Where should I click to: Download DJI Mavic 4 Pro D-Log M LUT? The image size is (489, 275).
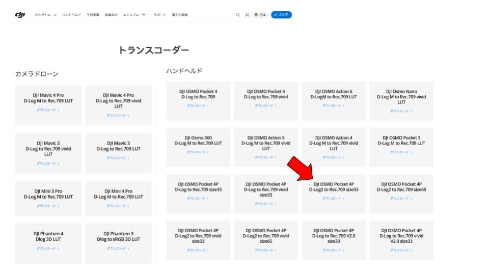pos(48,110)
